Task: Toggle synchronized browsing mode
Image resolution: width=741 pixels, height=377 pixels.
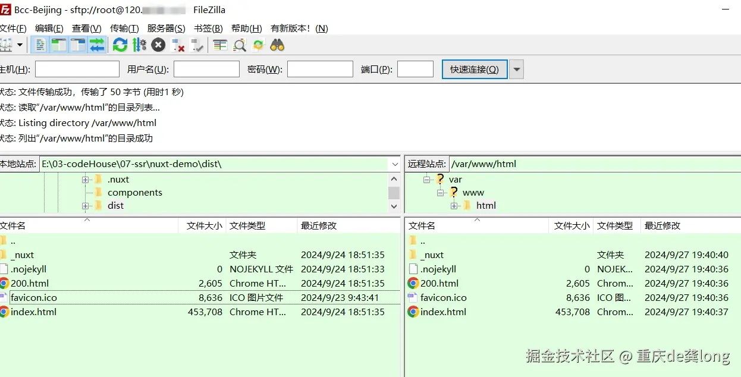Action: coord(258,45)
